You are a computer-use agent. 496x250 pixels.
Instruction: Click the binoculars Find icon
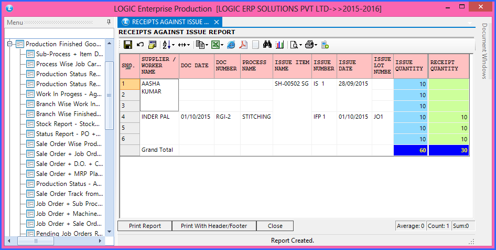(x=267, y=45)
